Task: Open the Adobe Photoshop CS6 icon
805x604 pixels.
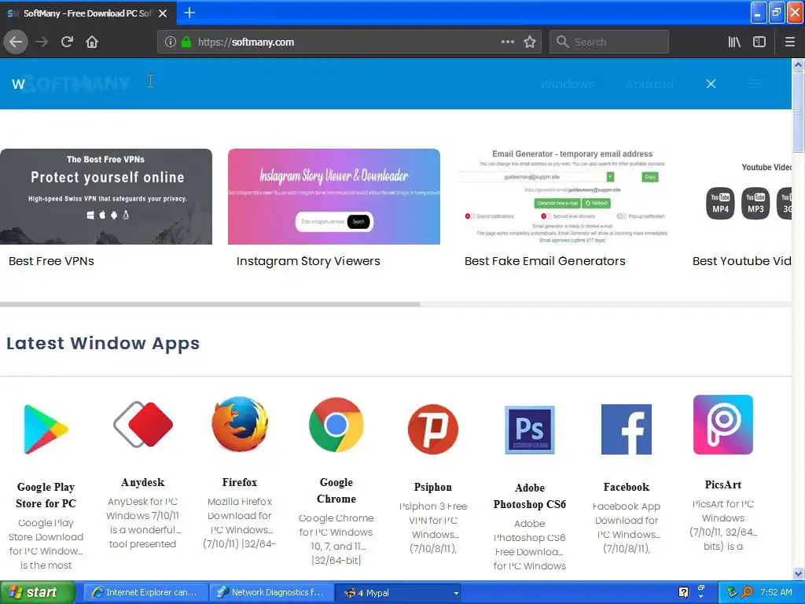Action: point(529,430)
